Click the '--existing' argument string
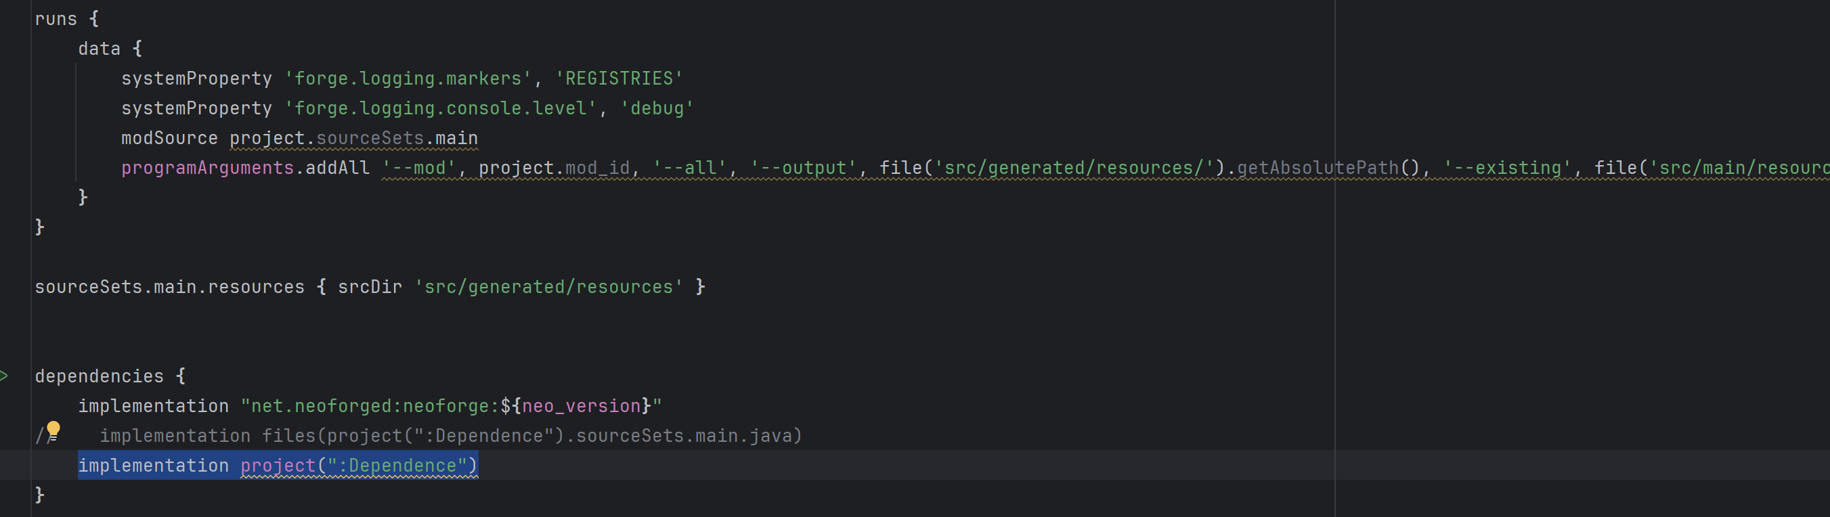Viewport: 1830px width, 517px height. coord(1507,168)
